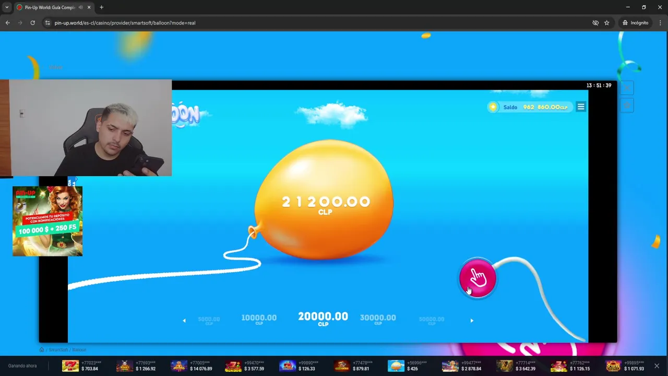Open the winner game with $ 14 076.89
The image size is (668, 376).
191,366
